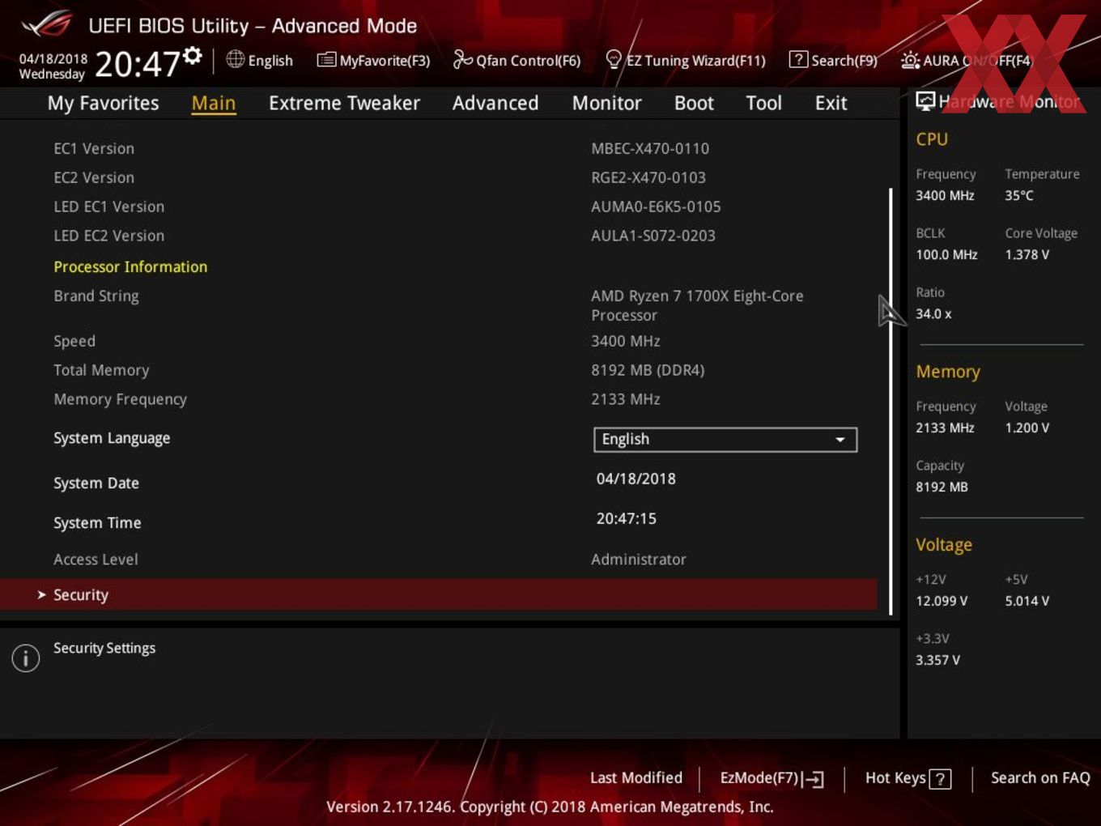Click the Access Level row label
Image resolution: width=1101 pixels, height=826 pixels.
96,559
